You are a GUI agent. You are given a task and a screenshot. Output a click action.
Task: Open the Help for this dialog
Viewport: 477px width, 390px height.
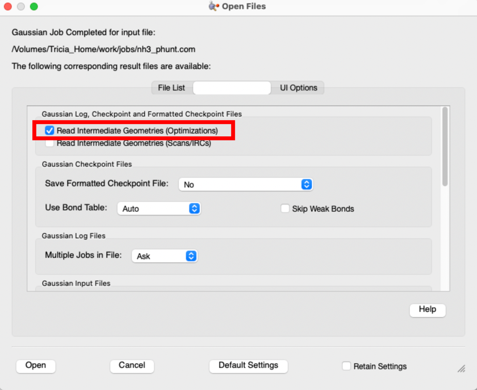[427, 310]
